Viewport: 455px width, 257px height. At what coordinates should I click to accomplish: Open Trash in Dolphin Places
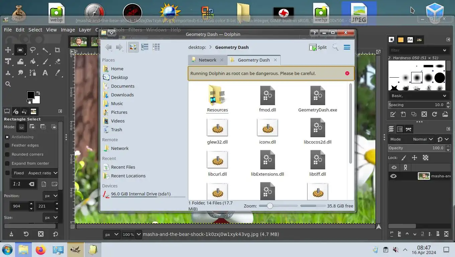click(x=116, y=130)
